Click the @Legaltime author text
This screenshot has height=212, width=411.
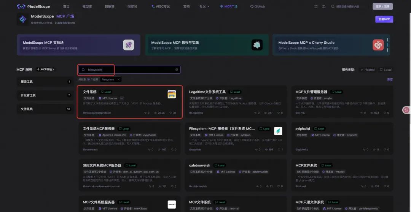tap(196, 113)
